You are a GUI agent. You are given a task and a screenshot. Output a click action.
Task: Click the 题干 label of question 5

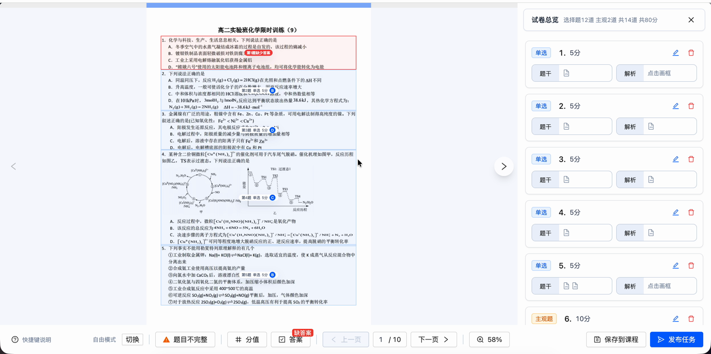click(x=546, y=286)
